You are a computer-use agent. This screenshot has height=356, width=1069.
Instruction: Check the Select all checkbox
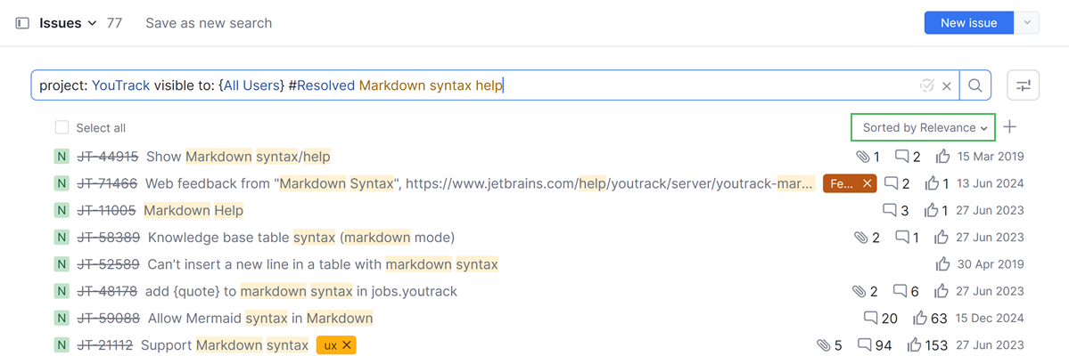[x=62, y=127]
